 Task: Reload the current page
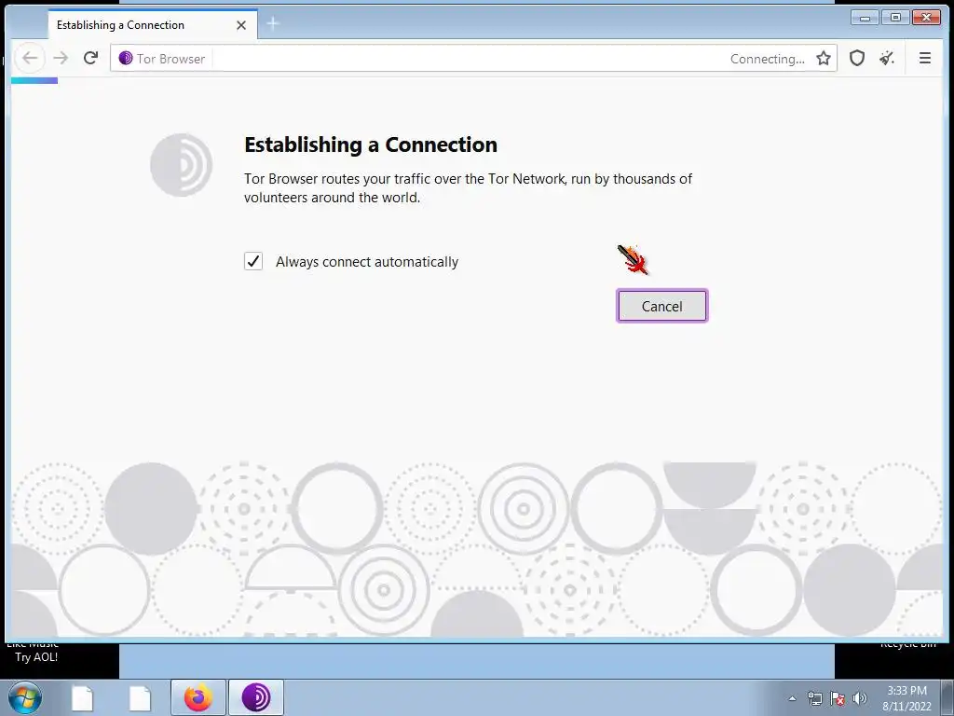(x=90, y=59)
